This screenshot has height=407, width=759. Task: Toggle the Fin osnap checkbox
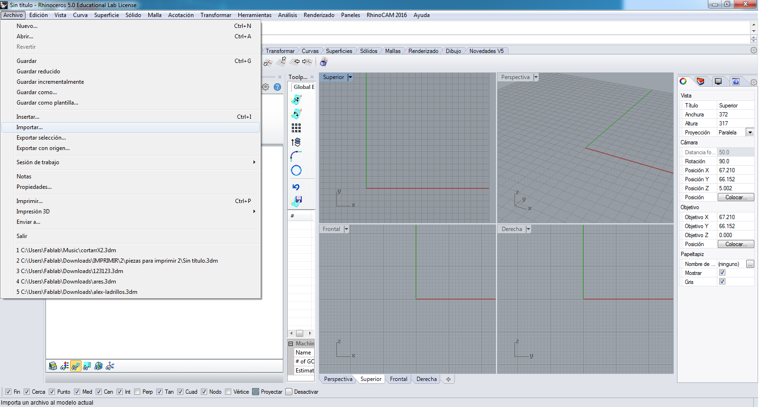click(x=8, y=392)
